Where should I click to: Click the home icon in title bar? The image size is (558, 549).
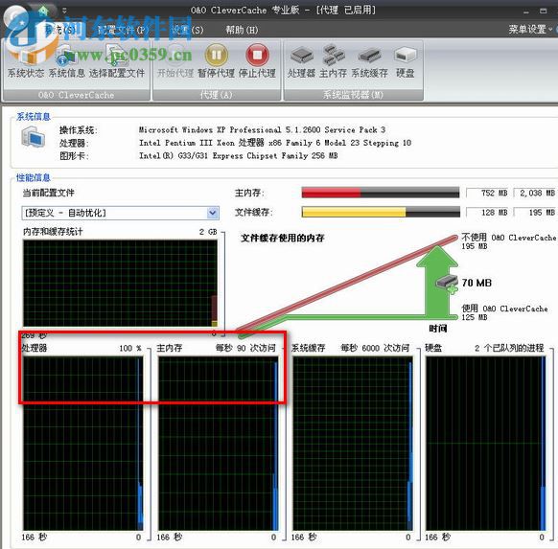pyautogui.click(x=43, y=11)
